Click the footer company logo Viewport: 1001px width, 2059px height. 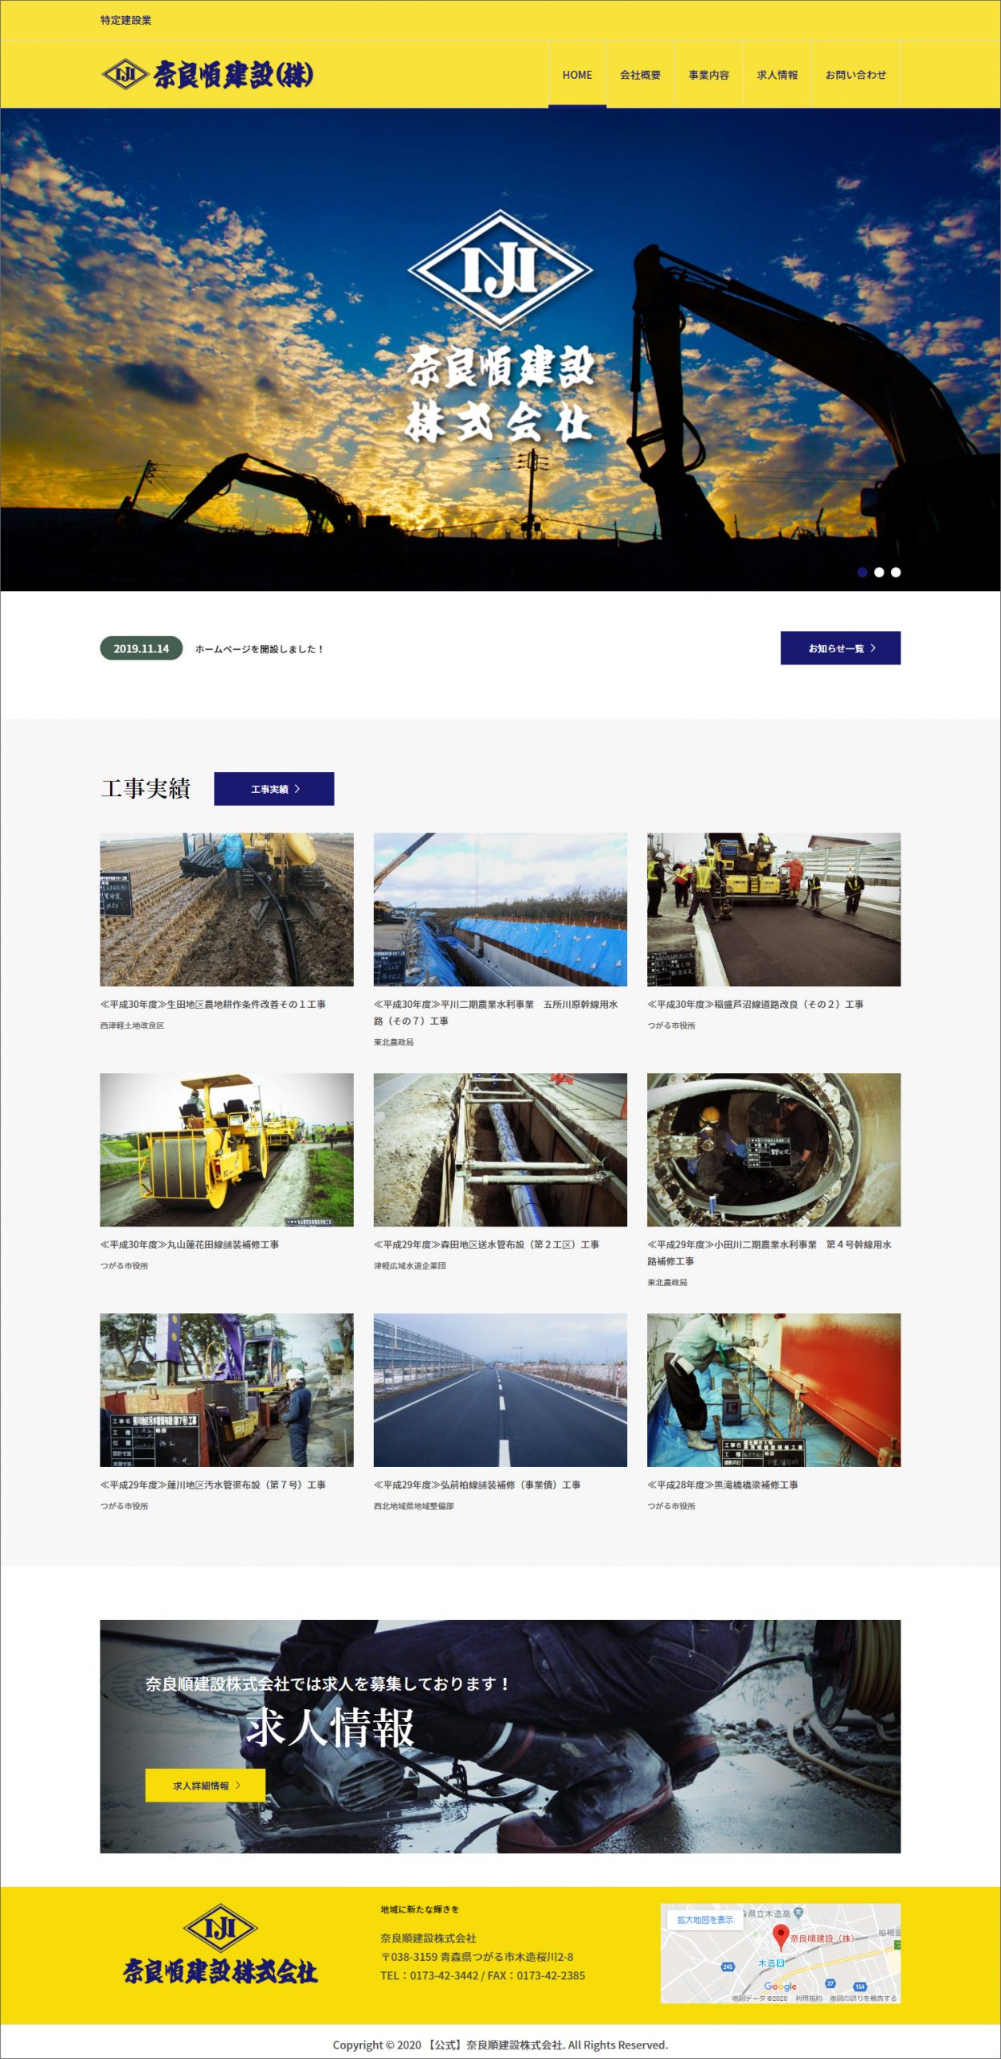(x=219, y=1954)
